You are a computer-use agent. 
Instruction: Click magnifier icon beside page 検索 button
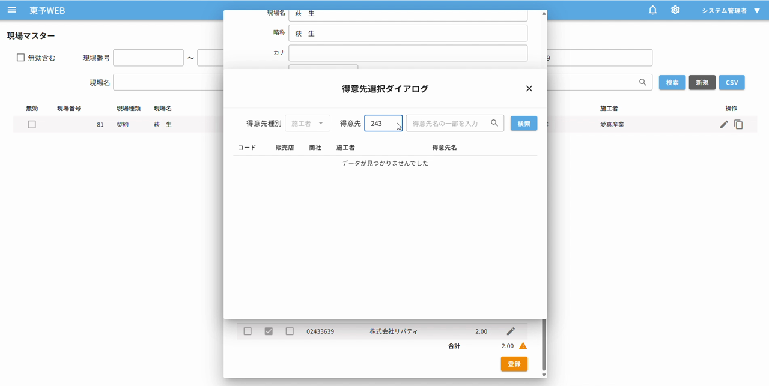pyautogui.click(x=643, y=82)
